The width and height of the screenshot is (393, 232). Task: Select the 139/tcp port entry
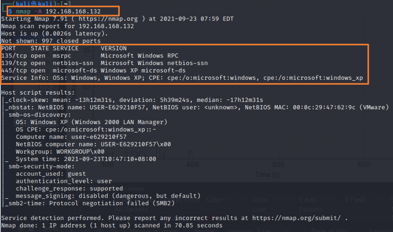coord(14,63)
